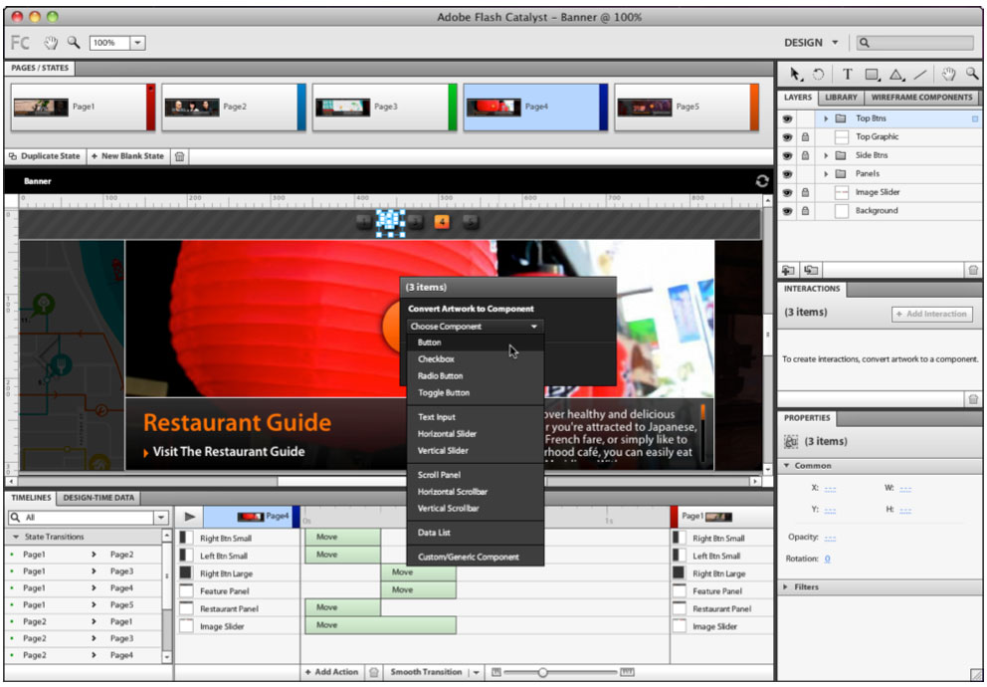Click Duplicate State button
987x687 pixels.
point(45,156)
